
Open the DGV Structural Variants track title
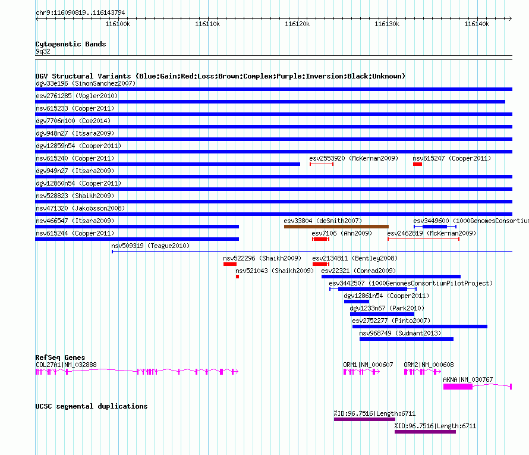click(x=221, y=76)
